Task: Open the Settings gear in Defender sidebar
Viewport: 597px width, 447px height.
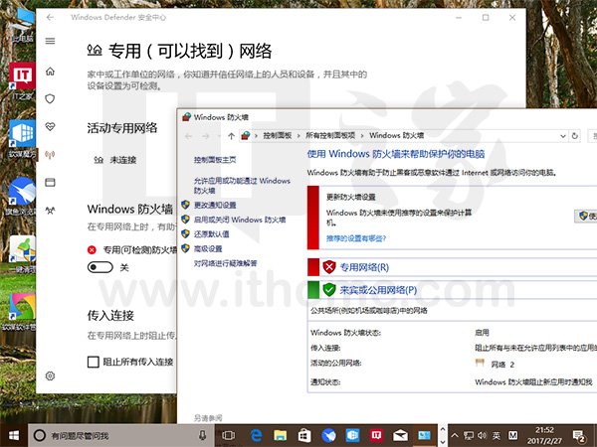Action: coord(50,375)
